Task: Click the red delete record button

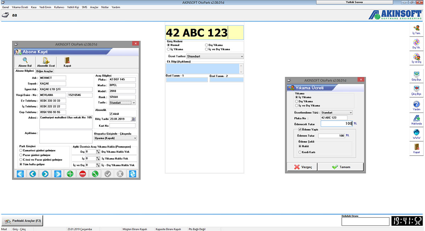Action: 83,174
